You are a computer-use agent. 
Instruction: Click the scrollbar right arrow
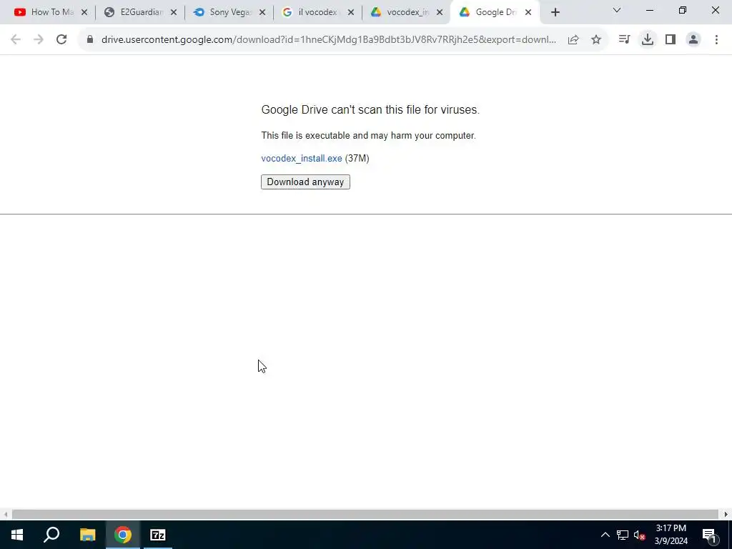tap(726, 514)
